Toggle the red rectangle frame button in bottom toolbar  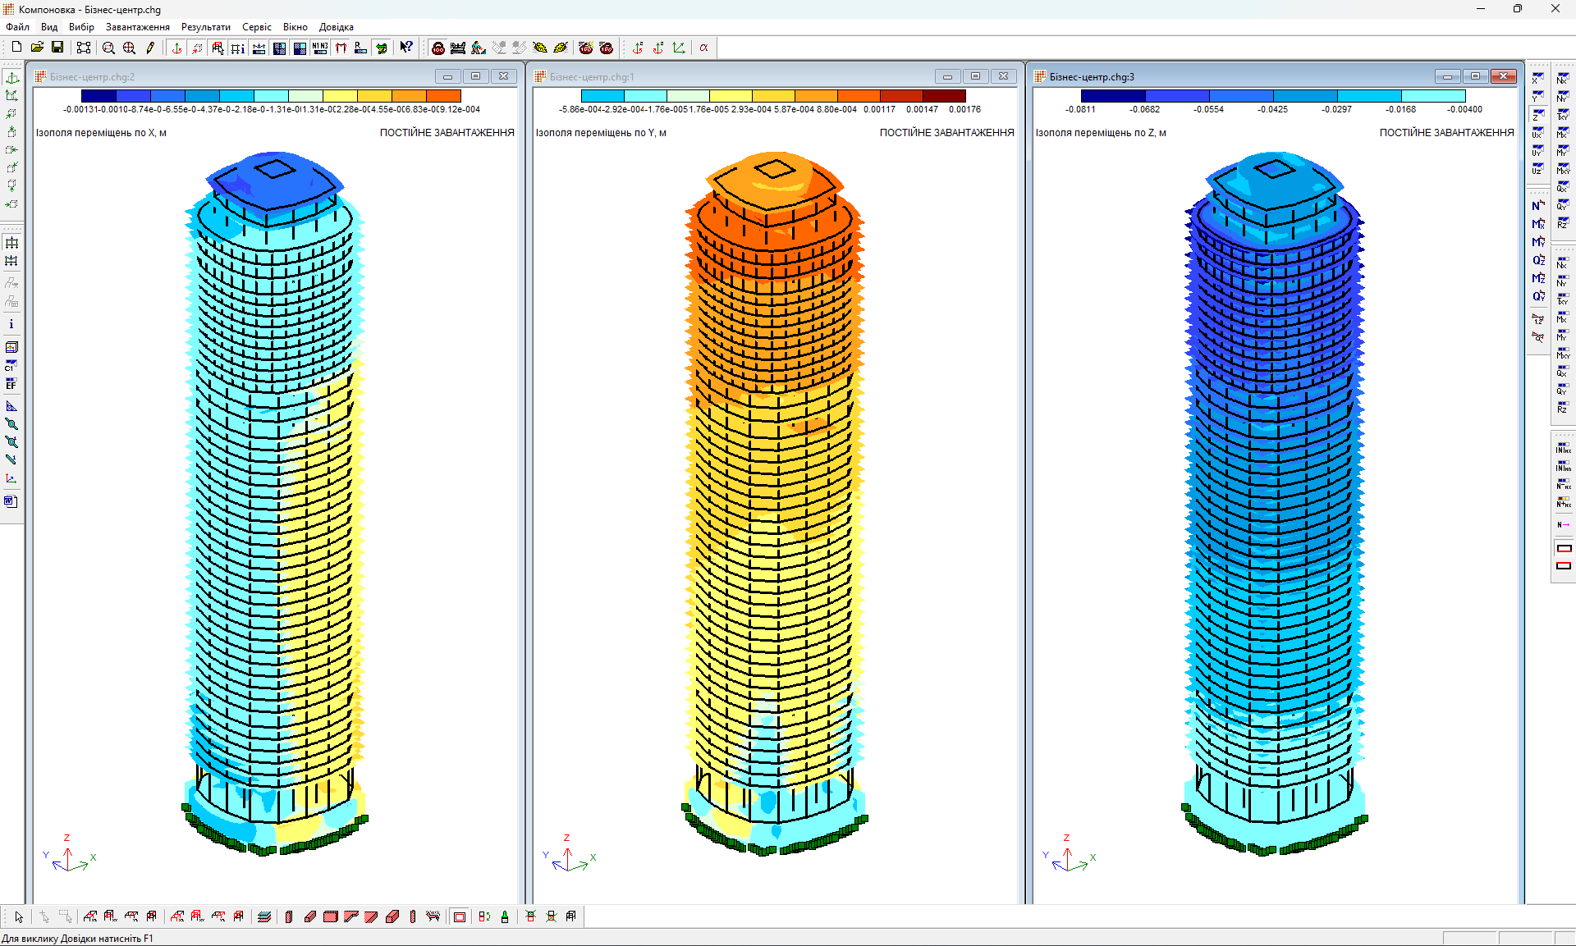[460, 917]
